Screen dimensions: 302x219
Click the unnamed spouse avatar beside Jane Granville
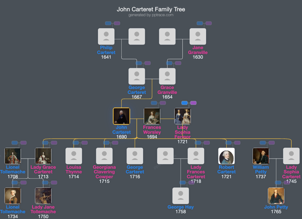167,36
